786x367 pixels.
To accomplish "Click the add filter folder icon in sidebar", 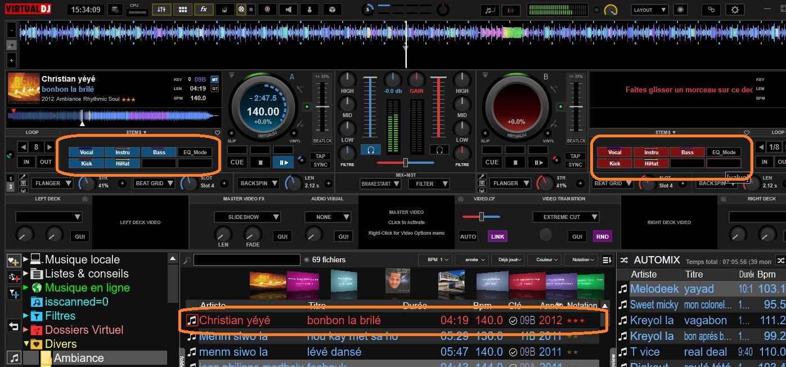I will point(14,293).
